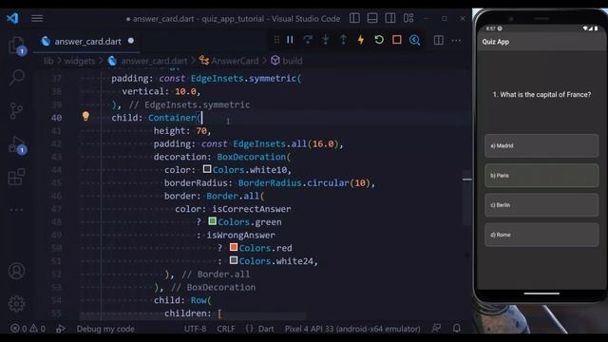Step over in debug toolbar
Image resolution: width=608 pixels, height=342 pixels.
(308, 40)
